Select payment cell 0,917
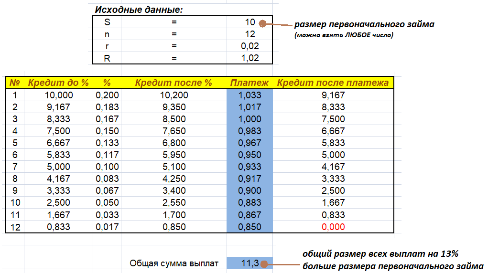The height and width of the screenshot is (273, 488). [x=249, y=179]
